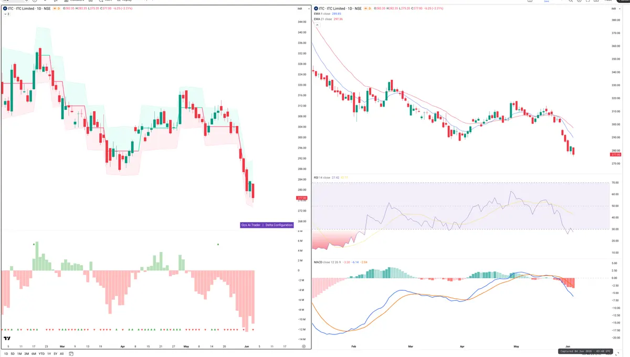This screenshot has width=630, height=357.
Task: Select the 5Y time range
Action: click(x=55, y=354)
